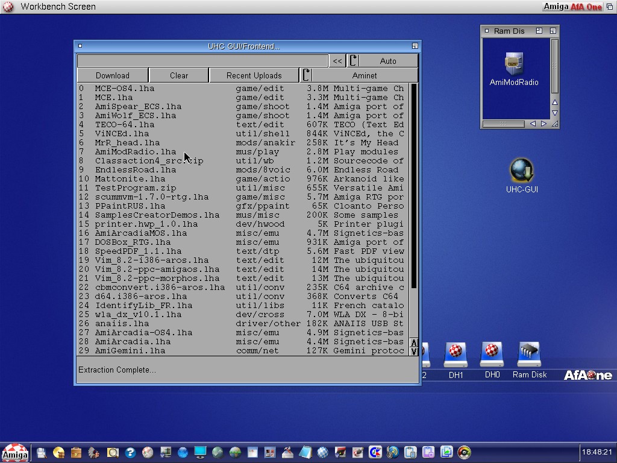617x463 pixels.
Task: Select AmiModRadio.lha in the file list
Action: click(x=136, y=152)
